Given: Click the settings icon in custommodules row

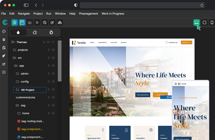Looking at the screenshot, I should (x=49, y=97).
